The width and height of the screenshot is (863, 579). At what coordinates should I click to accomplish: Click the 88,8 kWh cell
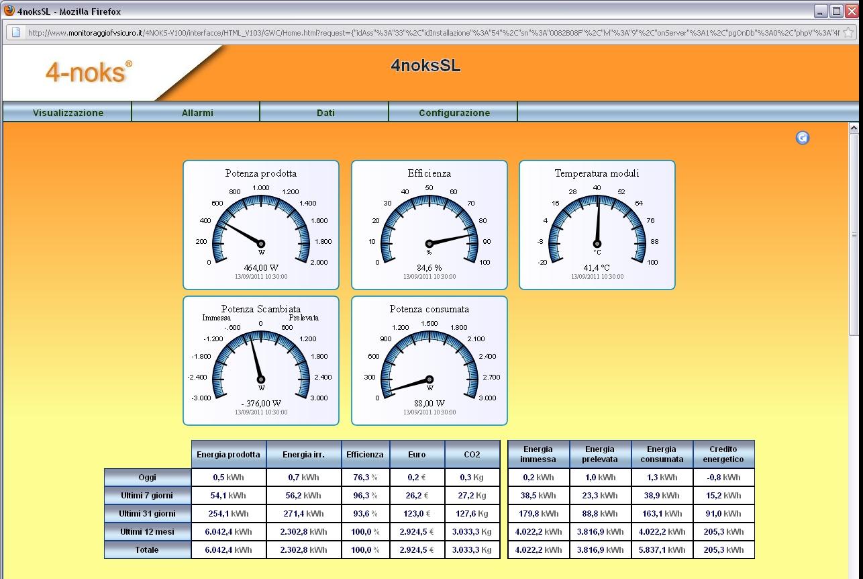(601, 513)
